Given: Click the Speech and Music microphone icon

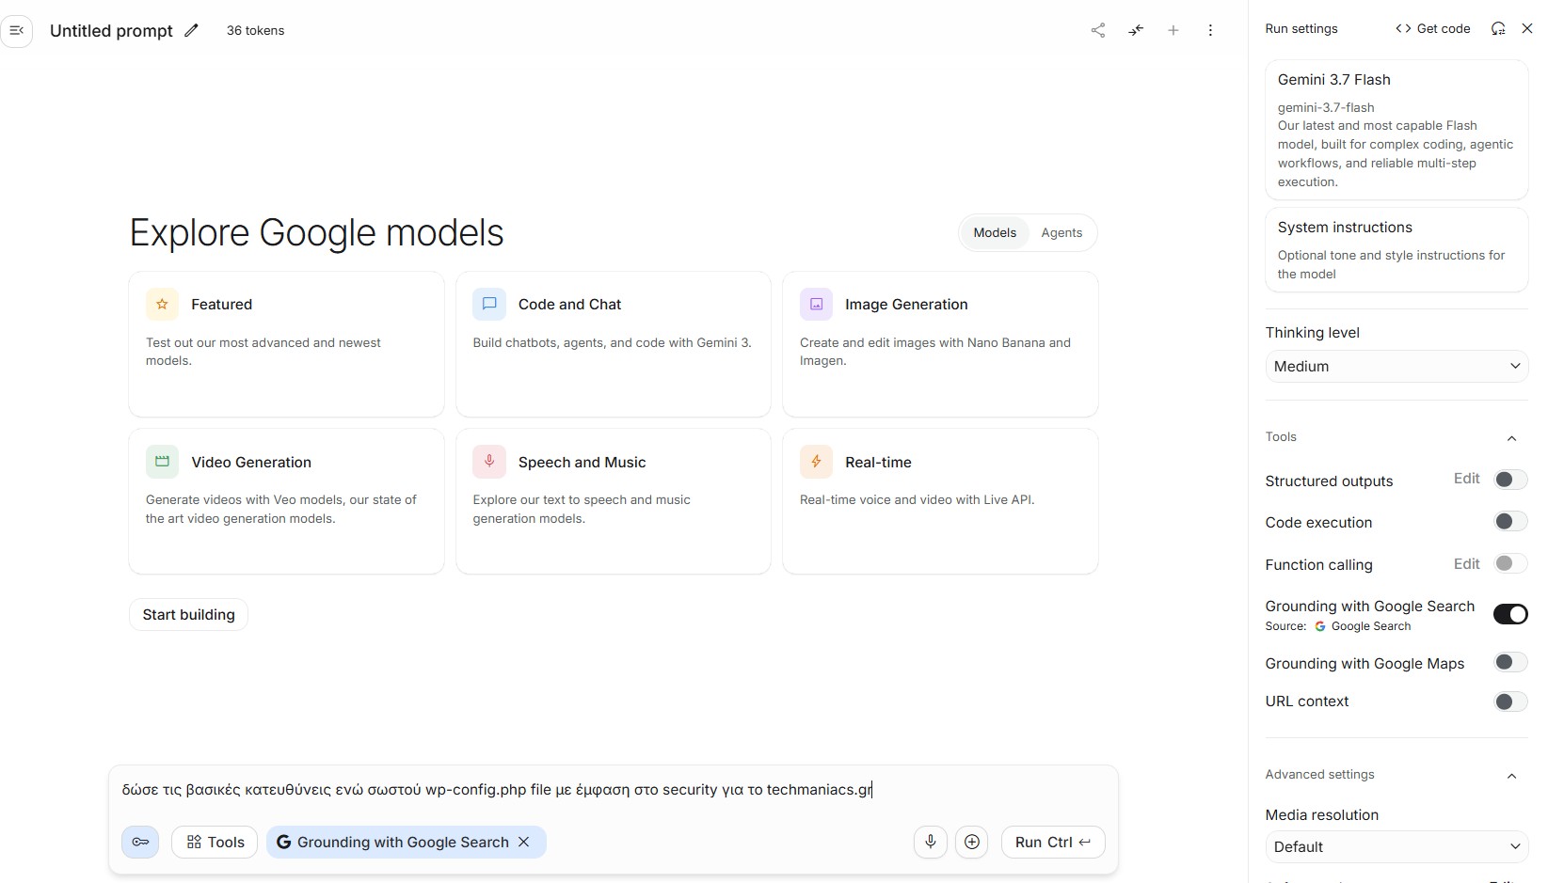Looking at the screenshot, I should [x=489, y=462].
